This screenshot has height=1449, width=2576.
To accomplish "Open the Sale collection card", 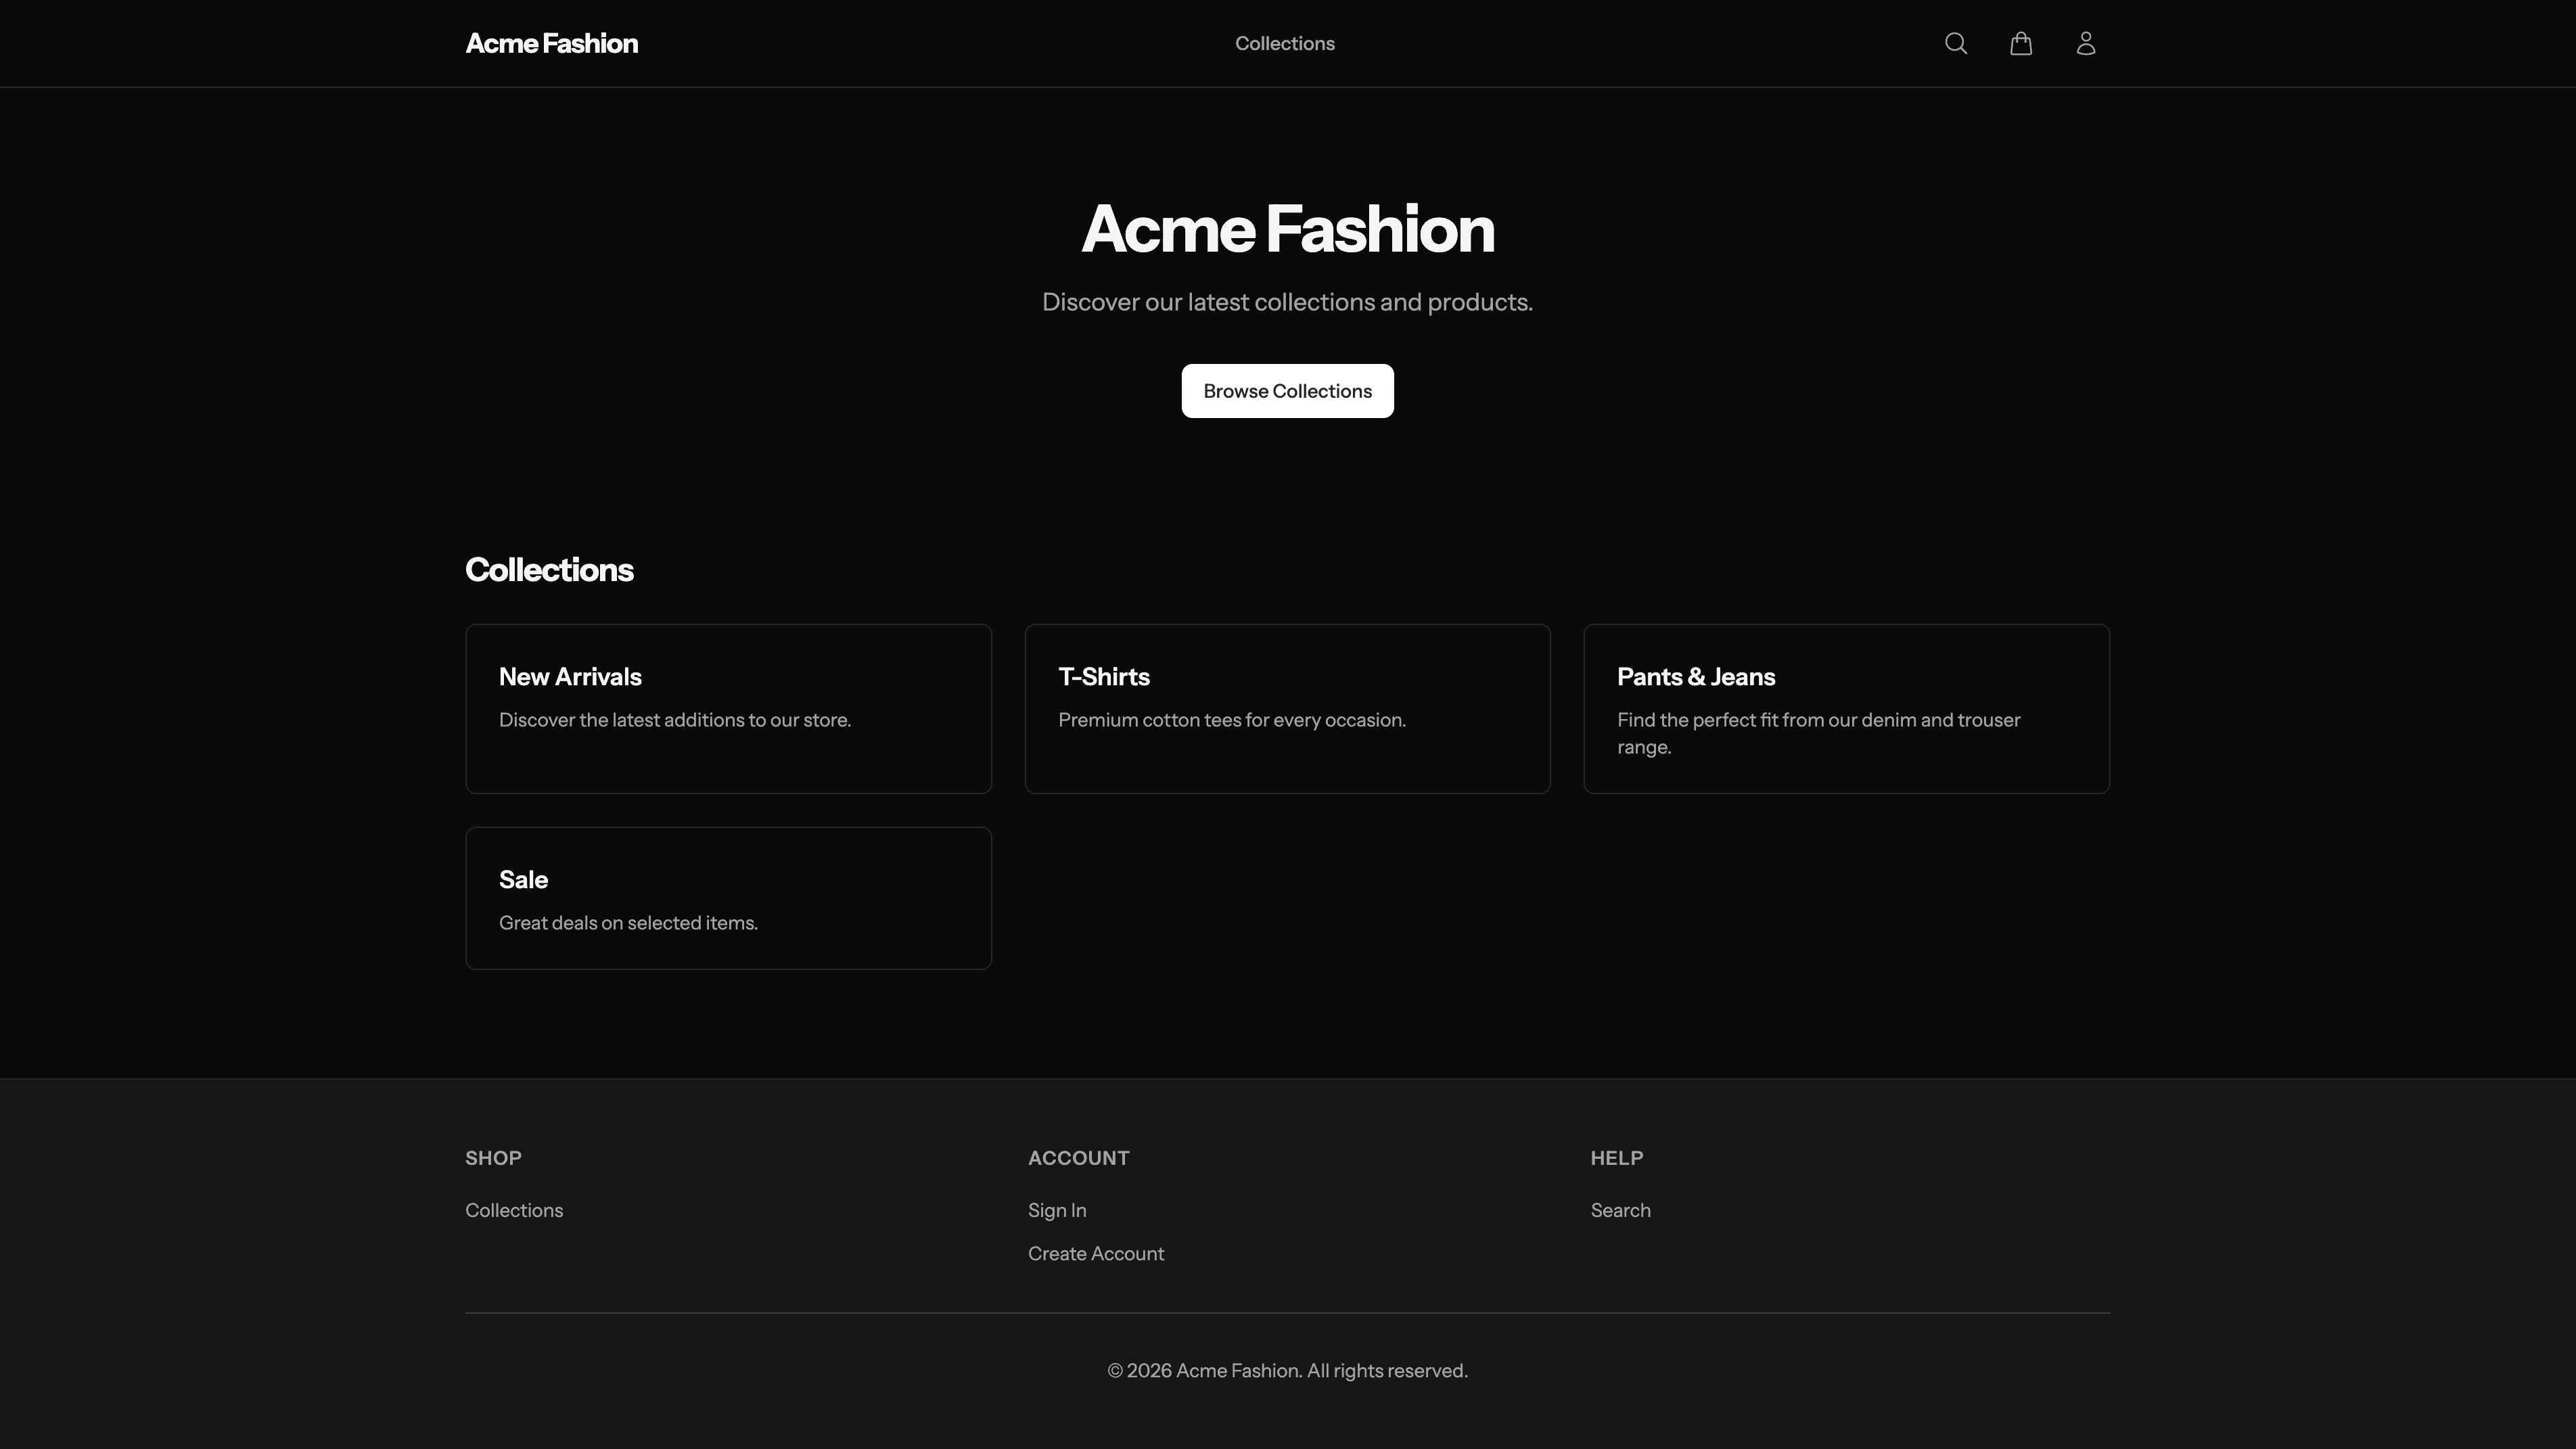I will (728, 897).
